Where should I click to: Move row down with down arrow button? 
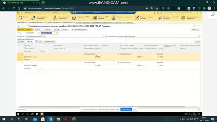(x=32, y=42)
